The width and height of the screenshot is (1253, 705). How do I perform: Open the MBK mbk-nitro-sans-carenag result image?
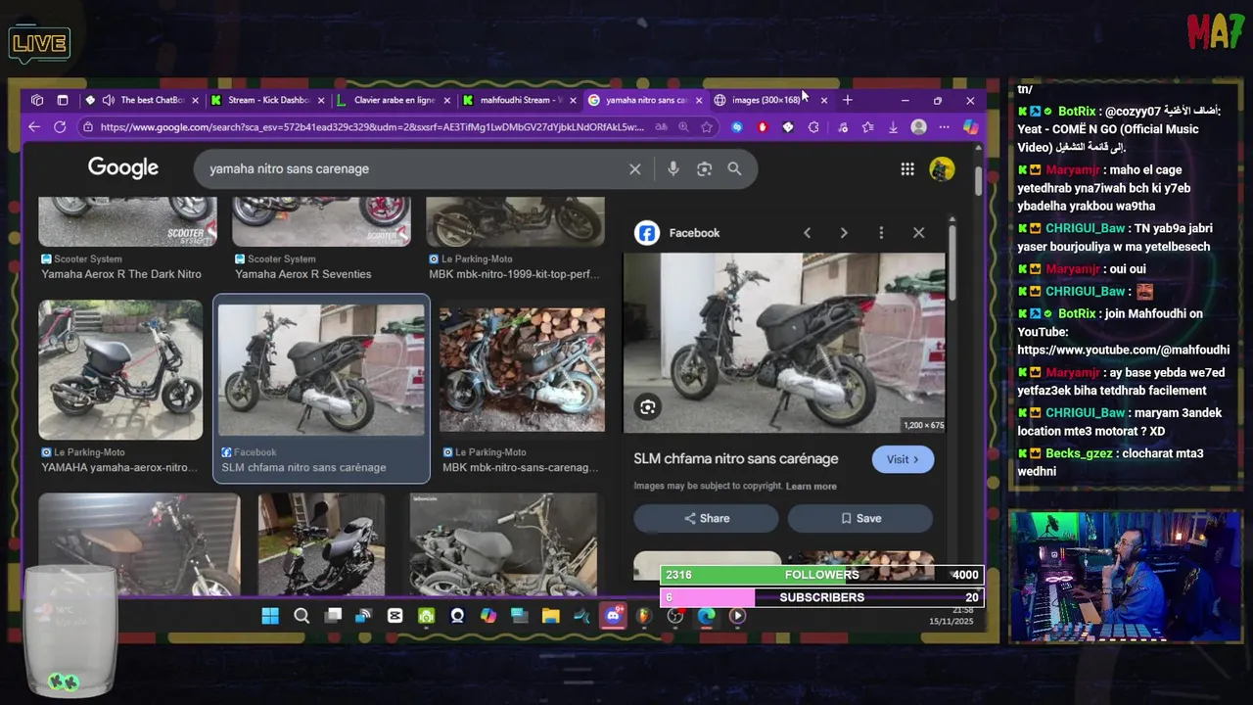coord(522,370)
